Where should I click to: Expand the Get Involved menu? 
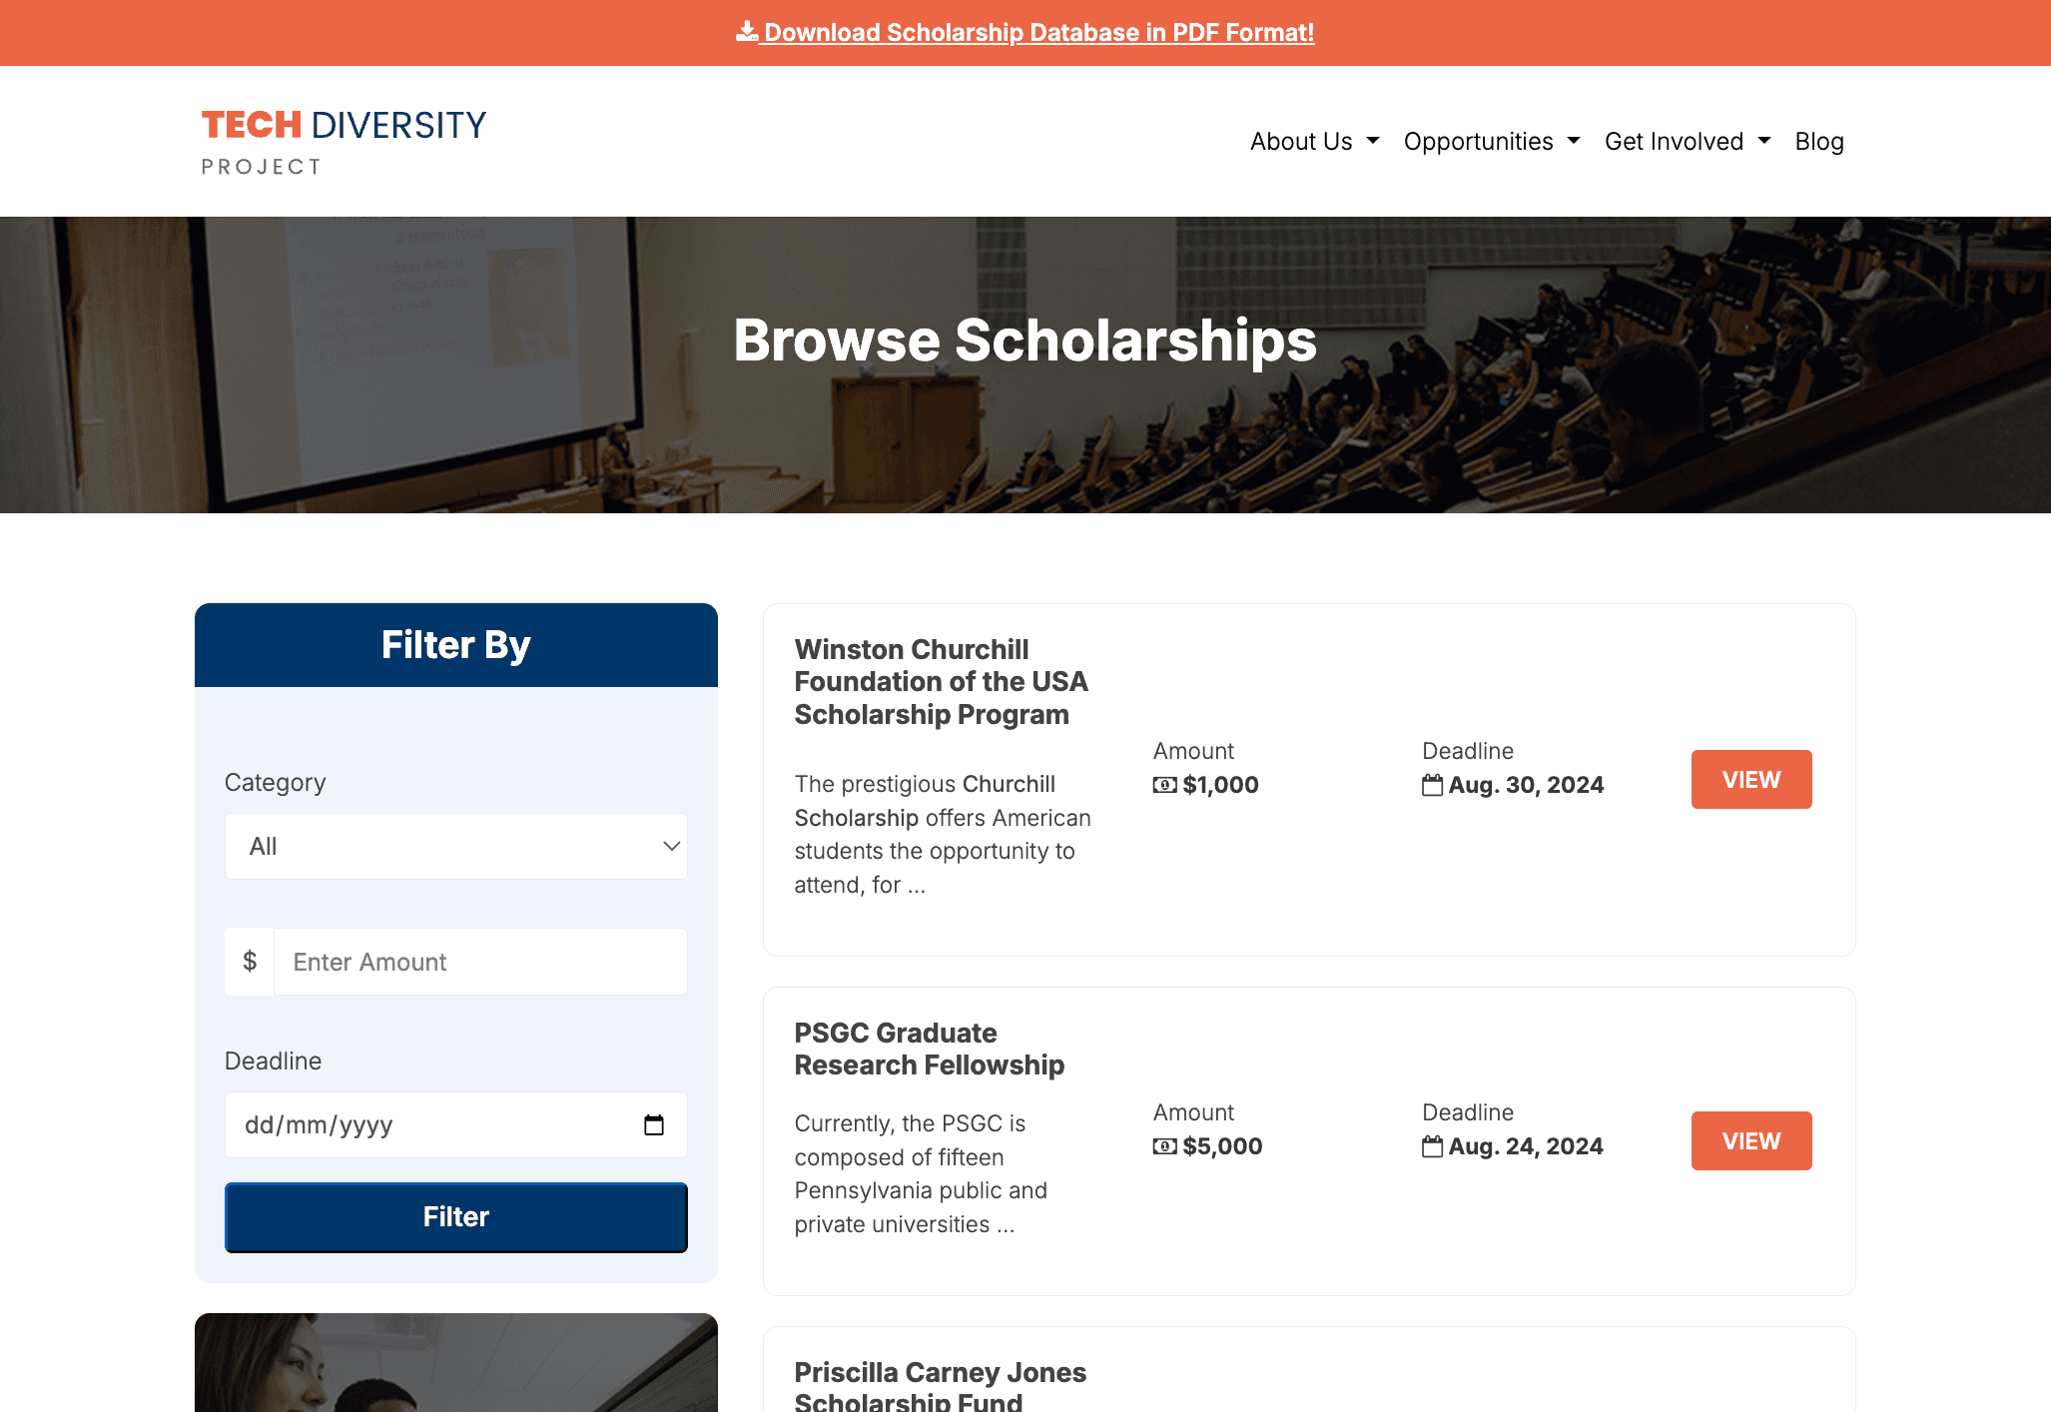pyautogui.click(x=1686, y=141)
